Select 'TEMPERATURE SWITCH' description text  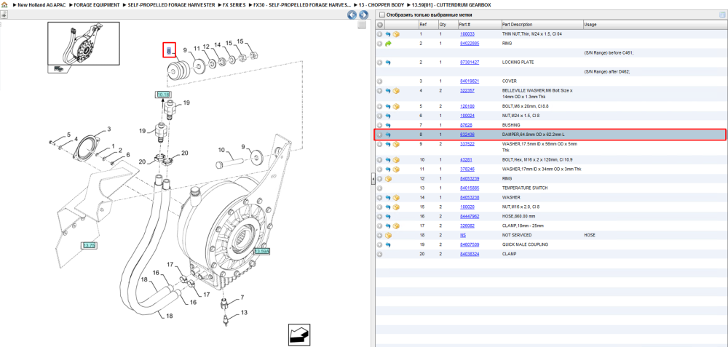click(523, 188)
